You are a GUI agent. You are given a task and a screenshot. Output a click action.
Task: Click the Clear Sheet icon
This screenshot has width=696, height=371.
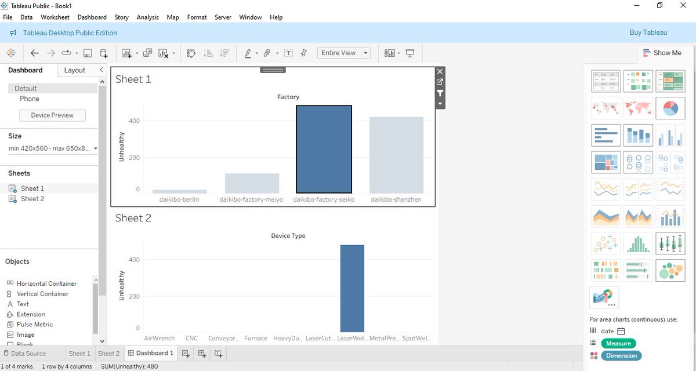(163, 53)
